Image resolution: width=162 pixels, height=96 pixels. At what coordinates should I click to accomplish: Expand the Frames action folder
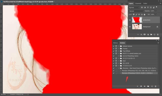[118, 49]
